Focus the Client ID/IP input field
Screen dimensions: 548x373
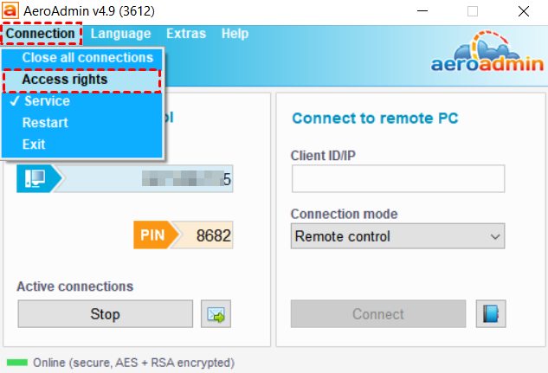click(398, 178)
